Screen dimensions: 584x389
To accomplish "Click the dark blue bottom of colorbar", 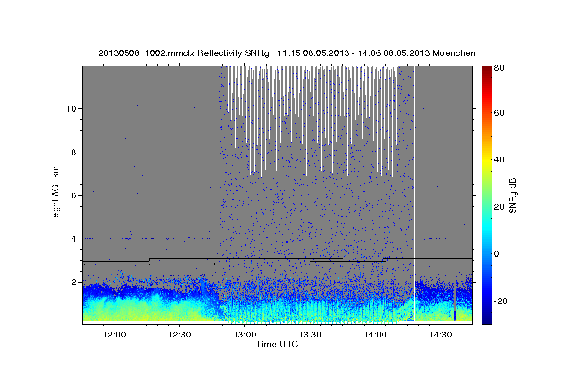I will pos(486,320).
